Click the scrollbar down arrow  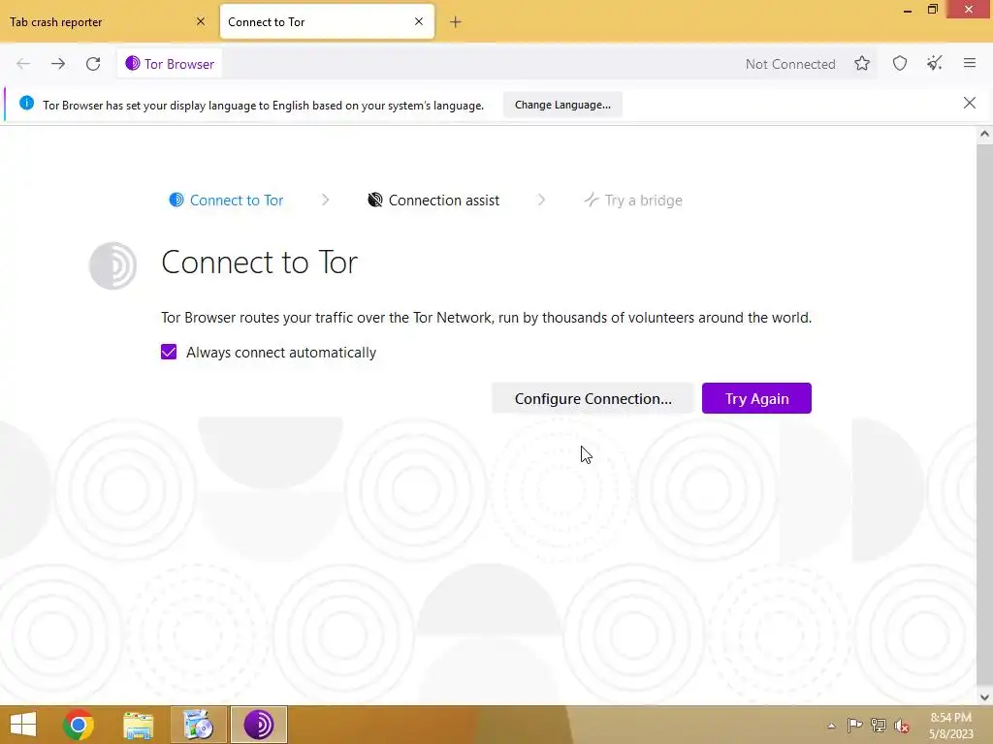click(x=984, y=697)
